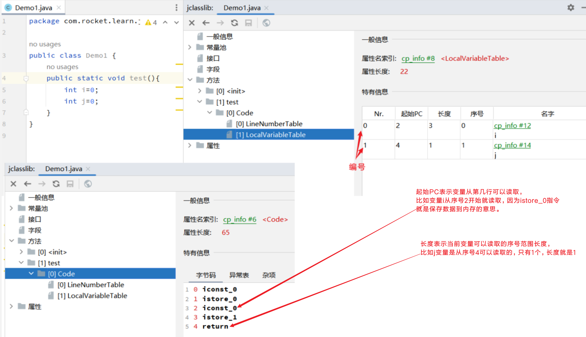Viewport: 586px width, 337px height.
Task: Click the reload icon in upper jclasslib toolbar
Action: (x=234, y=23)
